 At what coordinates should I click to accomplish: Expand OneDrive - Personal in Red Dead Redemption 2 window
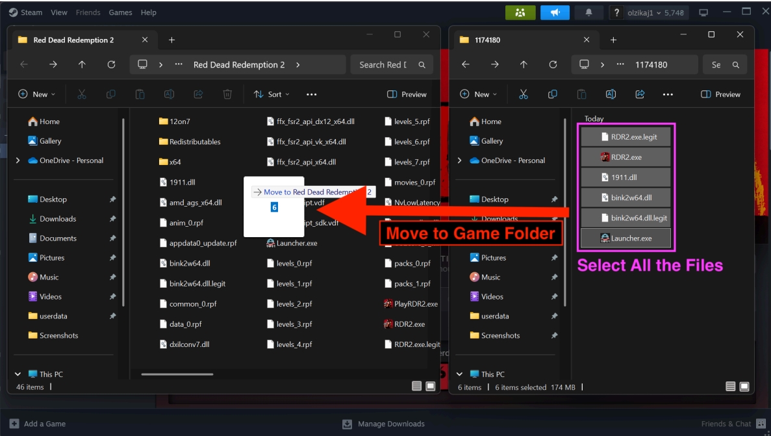tap(18, 160)
